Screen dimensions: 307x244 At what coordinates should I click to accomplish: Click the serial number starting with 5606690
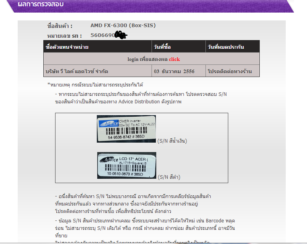point(109,35)
